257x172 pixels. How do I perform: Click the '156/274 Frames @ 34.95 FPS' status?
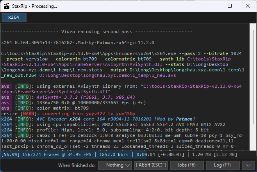tap(57, 155)
